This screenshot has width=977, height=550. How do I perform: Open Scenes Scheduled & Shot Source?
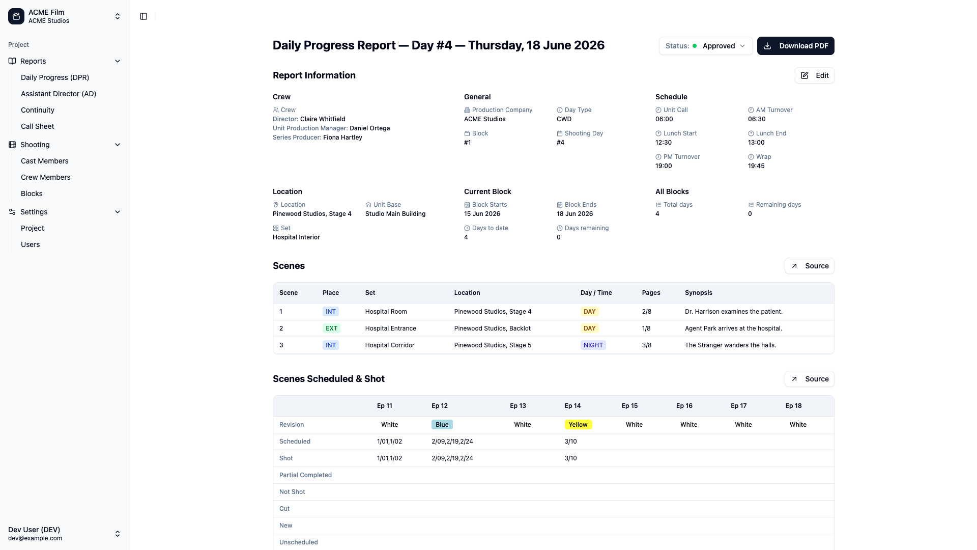pos(809,379)
